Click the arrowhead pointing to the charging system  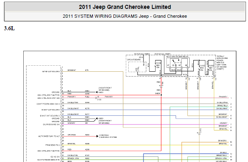(97, 136)
